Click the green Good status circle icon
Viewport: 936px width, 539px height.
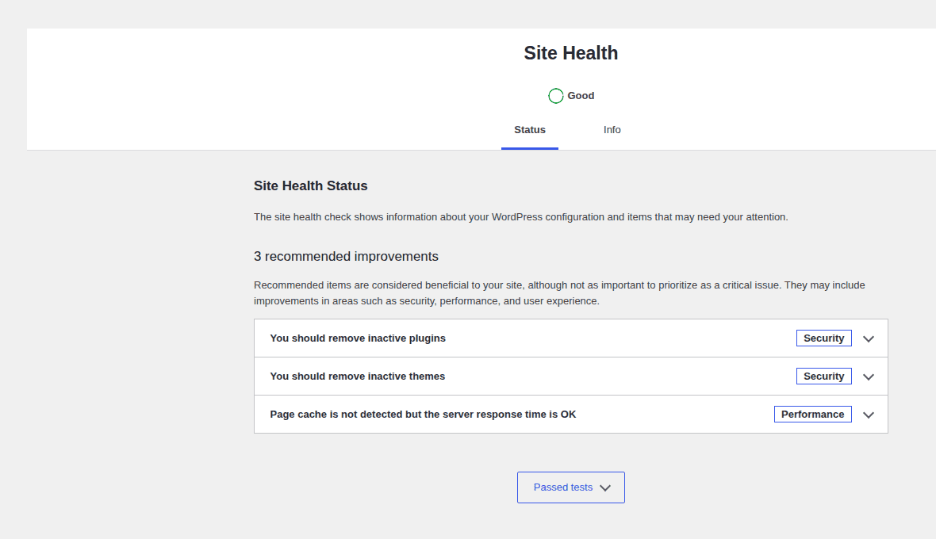556,96
